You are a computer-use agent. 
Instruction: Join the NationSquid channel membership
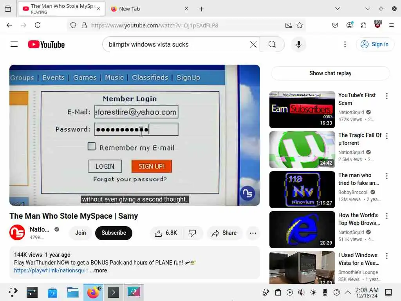pyautogui.click(x=81, y=233)
